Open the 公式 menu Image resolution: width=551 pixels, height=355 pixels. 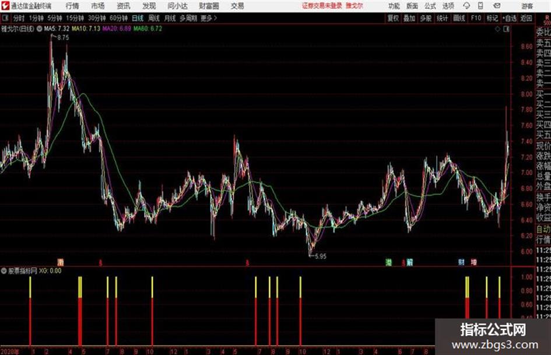tap(430, 6)
